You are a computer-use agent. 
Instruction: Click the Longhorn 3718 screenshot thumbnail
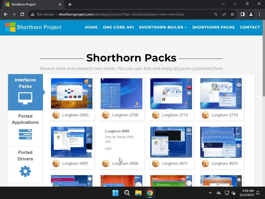coord(221,94)
